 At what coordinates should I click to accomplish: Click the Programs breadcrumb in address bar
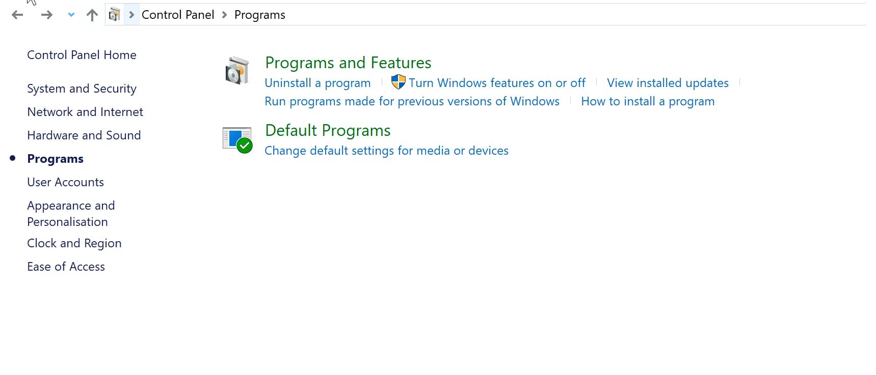[x=259, y=15]
